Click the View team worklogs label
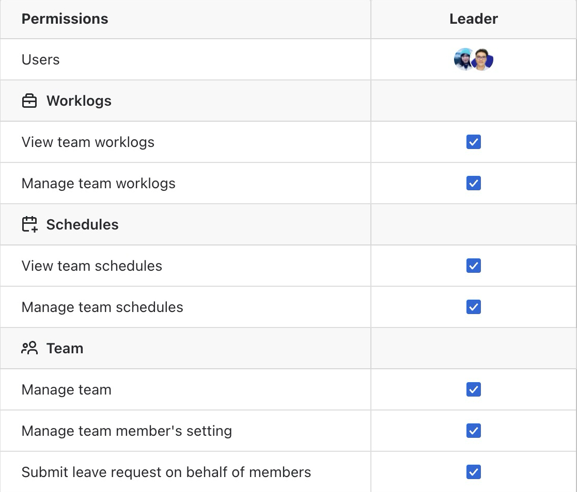 point(88,142)
